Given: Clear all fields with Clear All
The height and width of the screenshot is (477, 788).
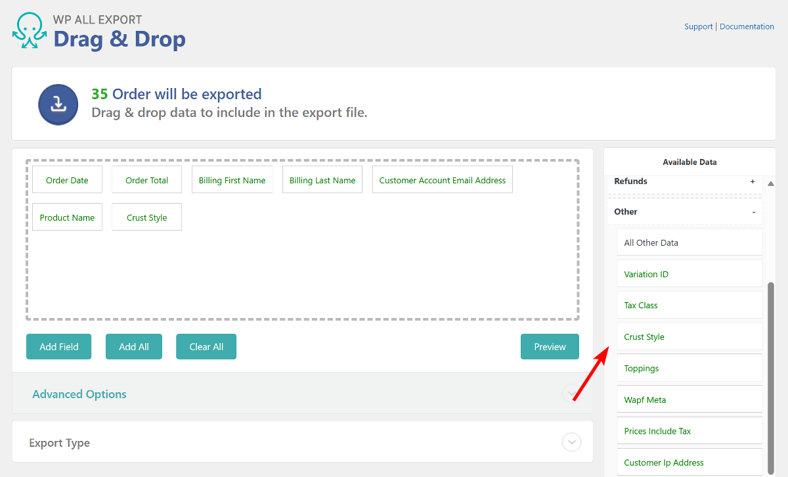Looking at the screenshot, I should (x=206, y=346).
